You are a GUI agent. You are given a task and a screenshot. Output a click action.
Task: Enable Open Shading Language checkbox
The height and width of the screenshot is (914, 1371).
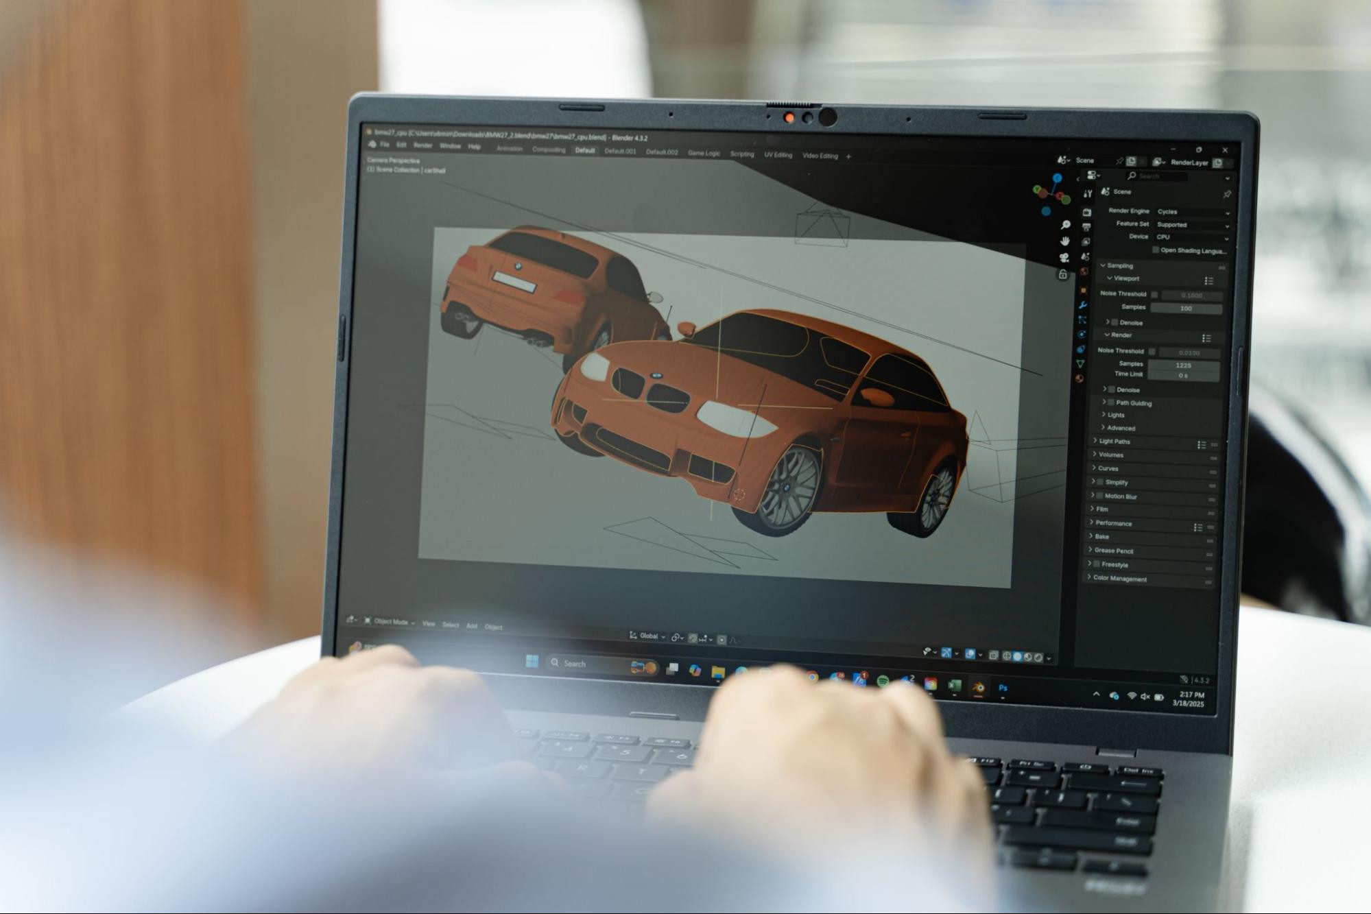tap(1156, 250)
